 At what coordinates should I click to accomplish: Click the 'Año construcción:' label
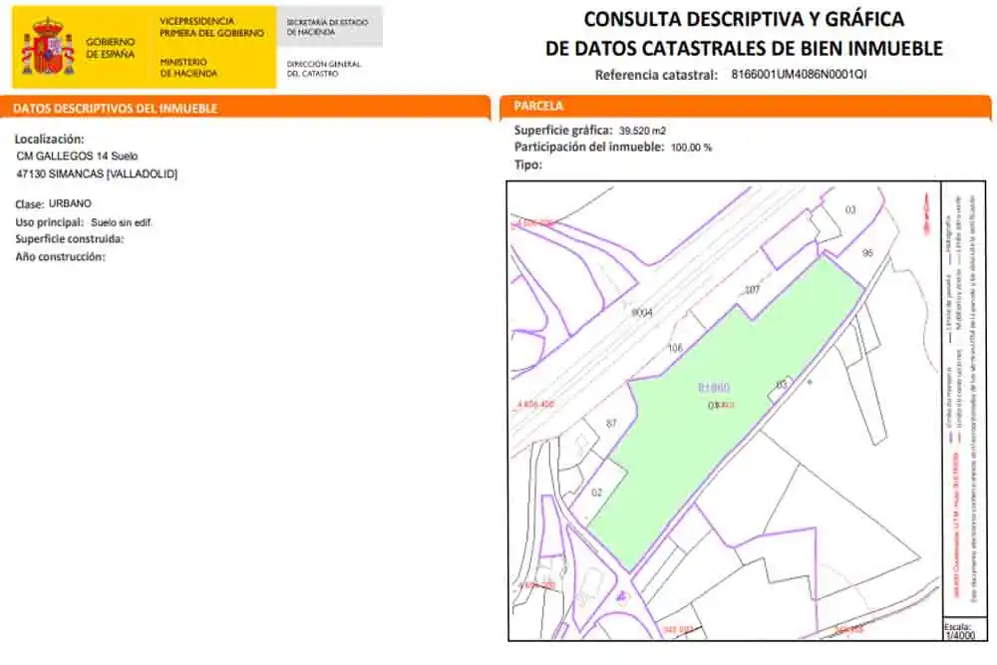pos(60,257)
